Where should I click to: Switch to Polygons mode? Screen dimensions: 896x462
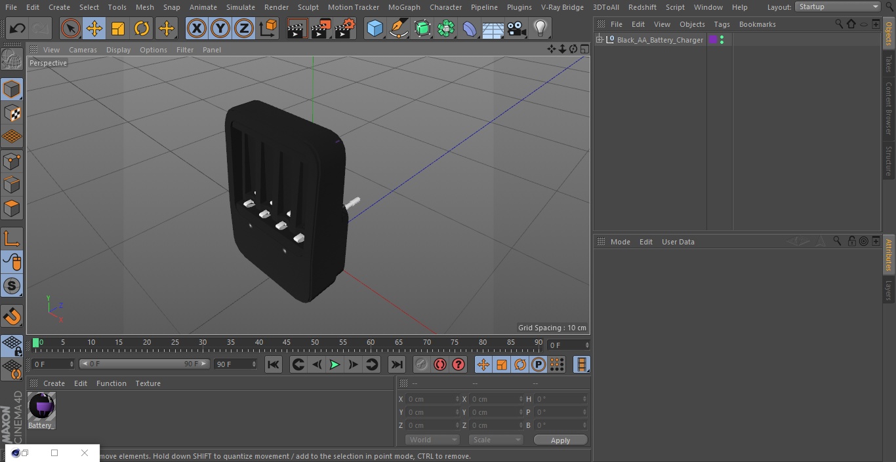point(12,208)
